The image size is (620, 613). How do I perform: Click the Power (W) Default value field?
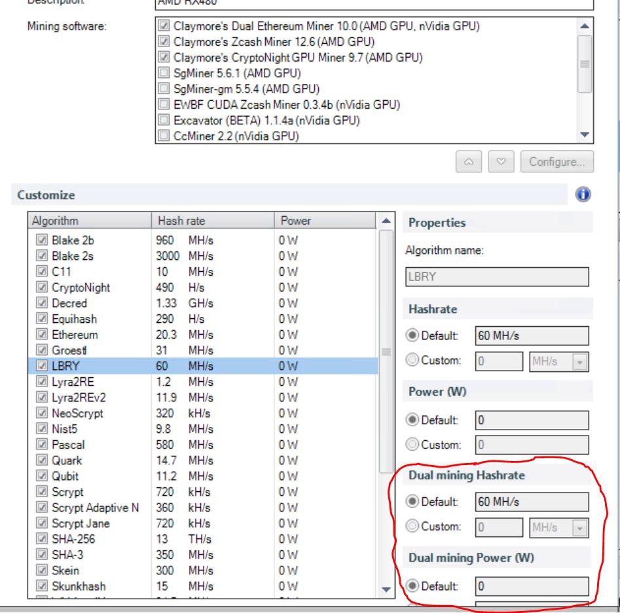tap(532, 420)
